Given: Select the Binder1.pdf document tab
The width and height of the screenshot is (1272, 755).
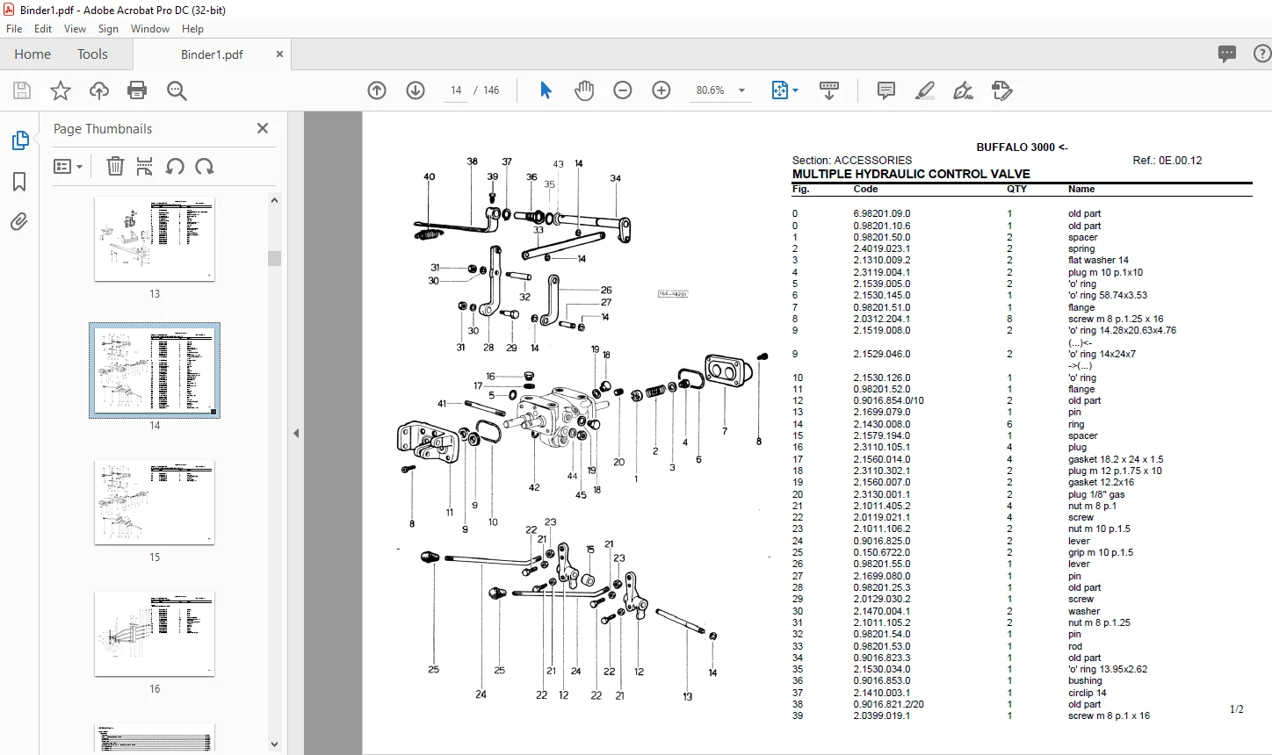Looking at the screenshot, I should 212,54.
